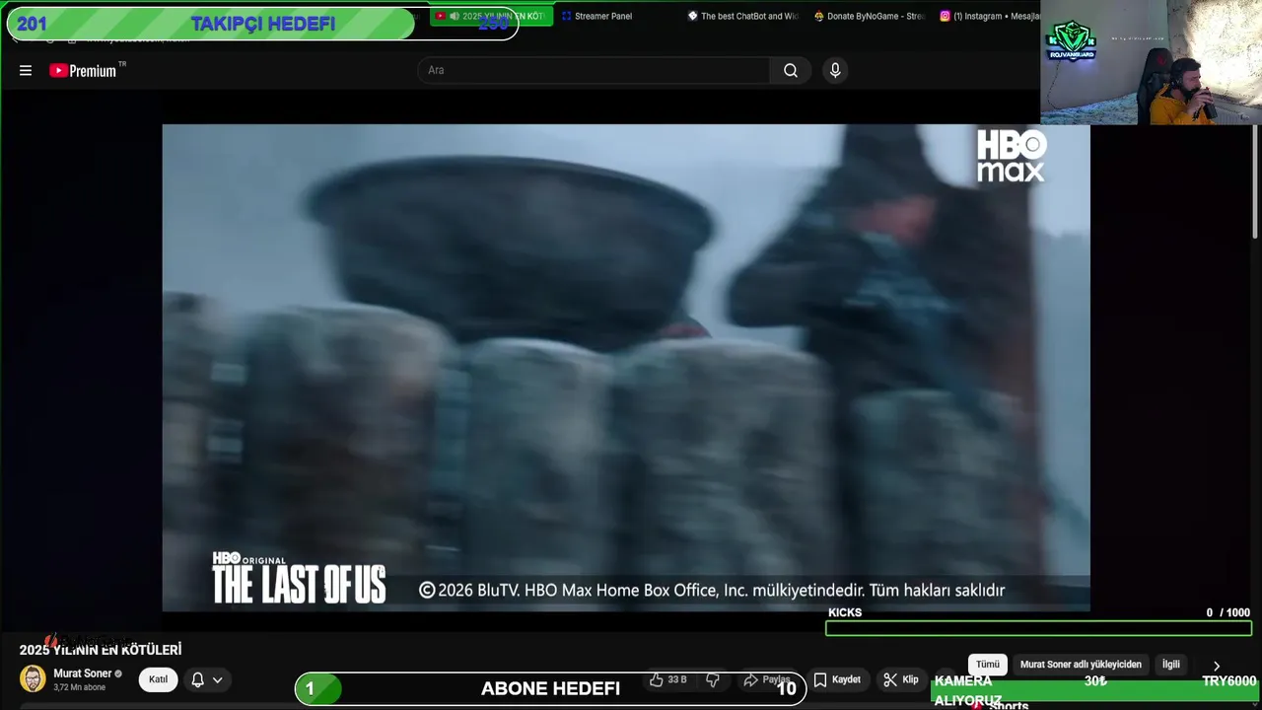The height and width of the screenshot is (710, 1262).
Task: Expand the notification bell dropdown chevron
Action: point(218,679)
